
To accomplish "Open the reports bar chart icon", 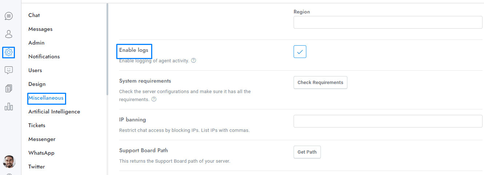I will 9,107.
